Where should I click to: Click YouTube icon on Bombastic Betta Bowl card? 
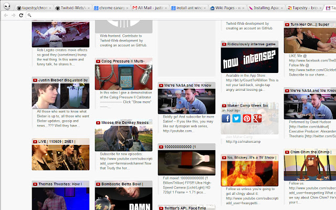[98, 184]
